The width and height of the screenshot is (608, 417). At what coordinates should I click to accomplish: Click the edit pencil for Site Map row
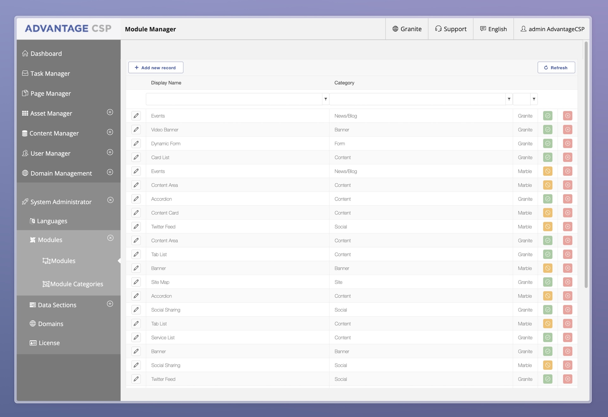[136, 282]
